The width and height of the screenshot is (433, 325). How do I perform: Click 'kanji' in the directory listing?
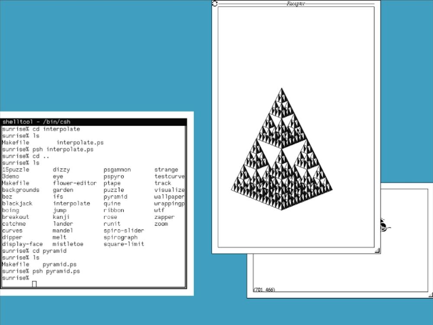click(x=61, y=217)
